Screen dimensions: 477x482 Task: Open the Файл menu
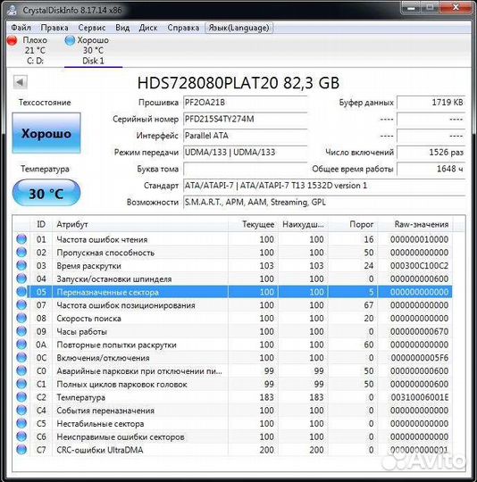(x=21, y=28)
